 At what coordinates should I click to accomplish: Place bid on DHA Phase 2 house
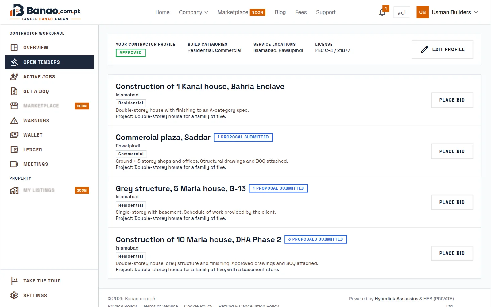[x=452, y=253]
